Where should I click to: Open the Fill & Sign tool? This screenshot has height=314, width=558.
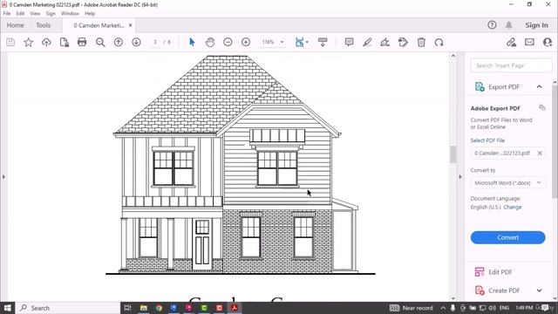[384, 42]
